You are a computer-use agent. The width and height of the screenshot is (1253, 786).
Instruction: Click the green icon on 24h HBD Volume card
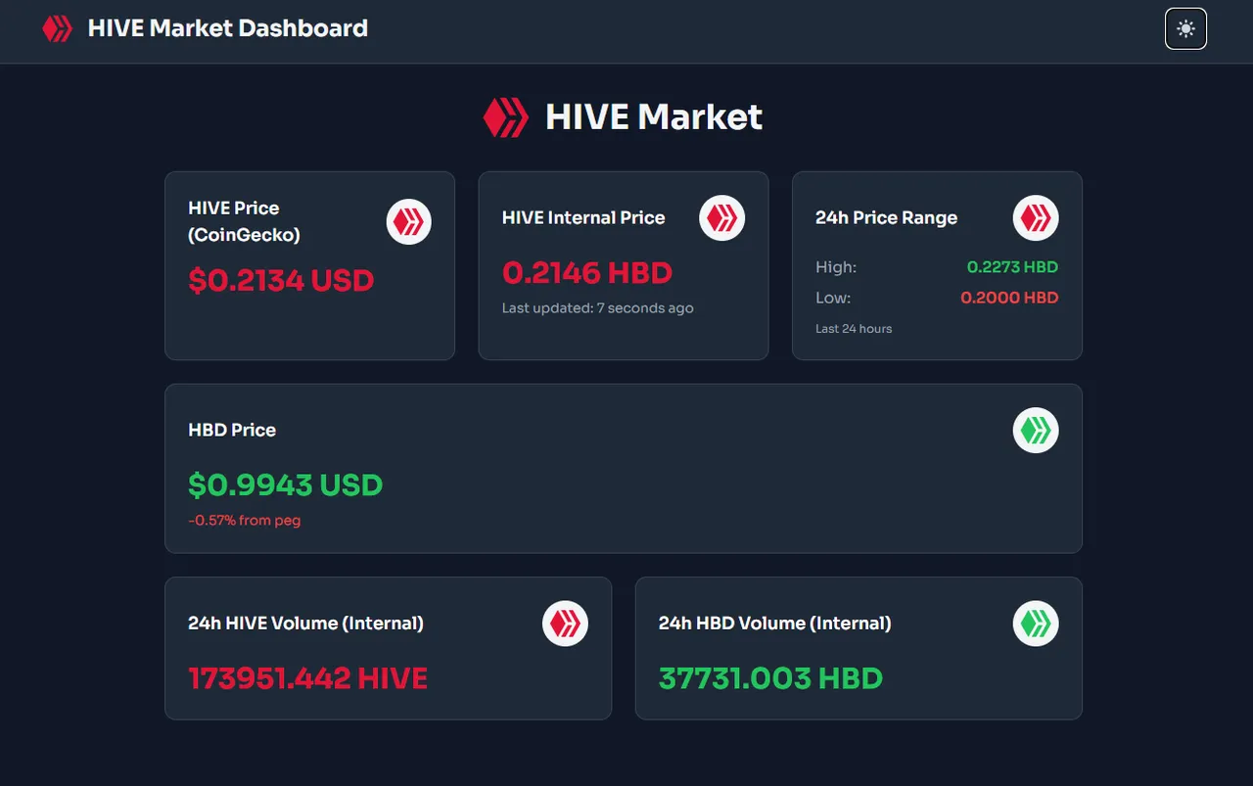click(x=1036, y=623)
